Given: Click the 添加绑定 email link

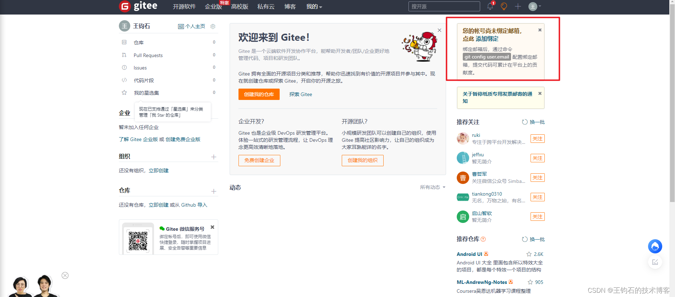Looking at the screenshot, I should click(x=487, y=39).
